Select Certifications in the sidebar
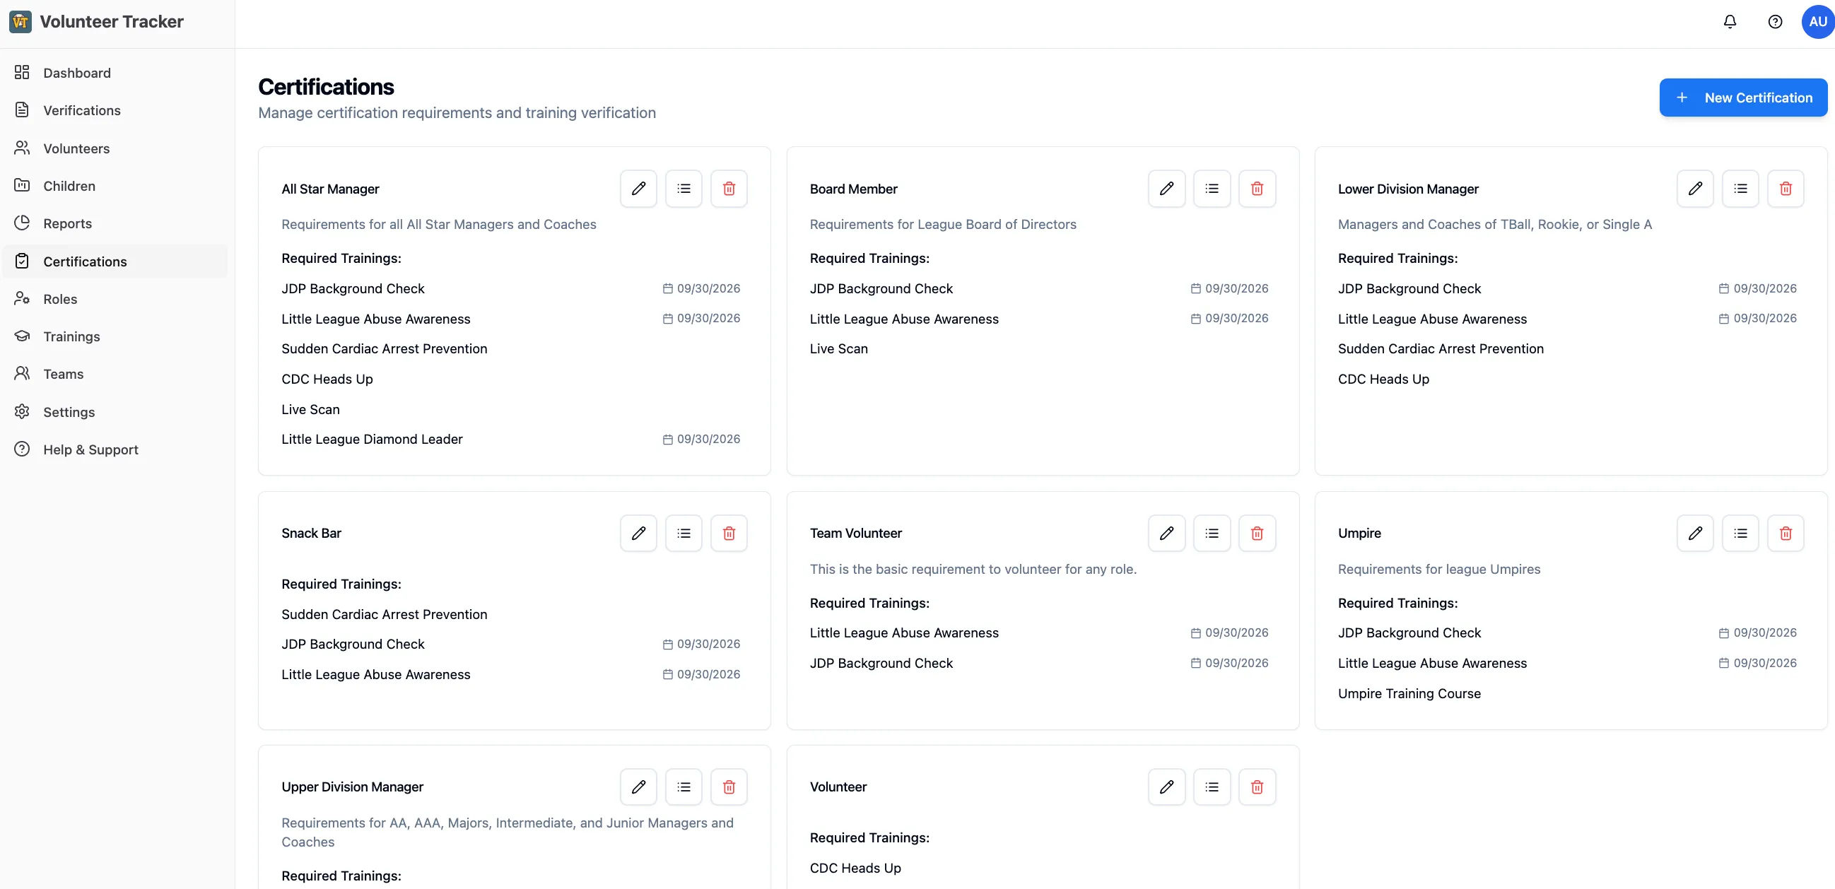 click(x=85, y=261)
